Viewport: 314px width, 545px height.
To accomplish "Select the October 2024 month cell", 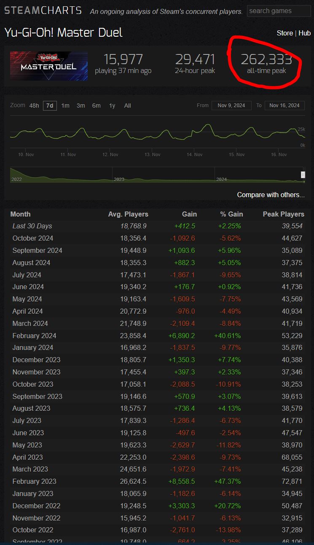I will pos(33,238).
